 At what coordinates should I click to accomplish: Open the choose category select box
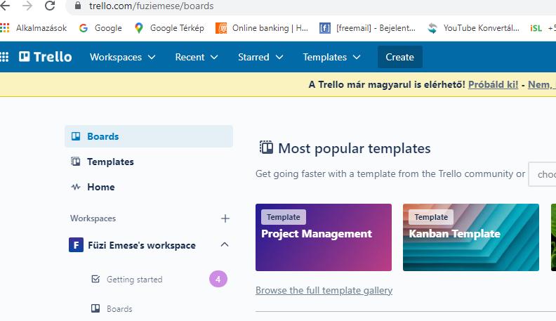pos(542,174)
